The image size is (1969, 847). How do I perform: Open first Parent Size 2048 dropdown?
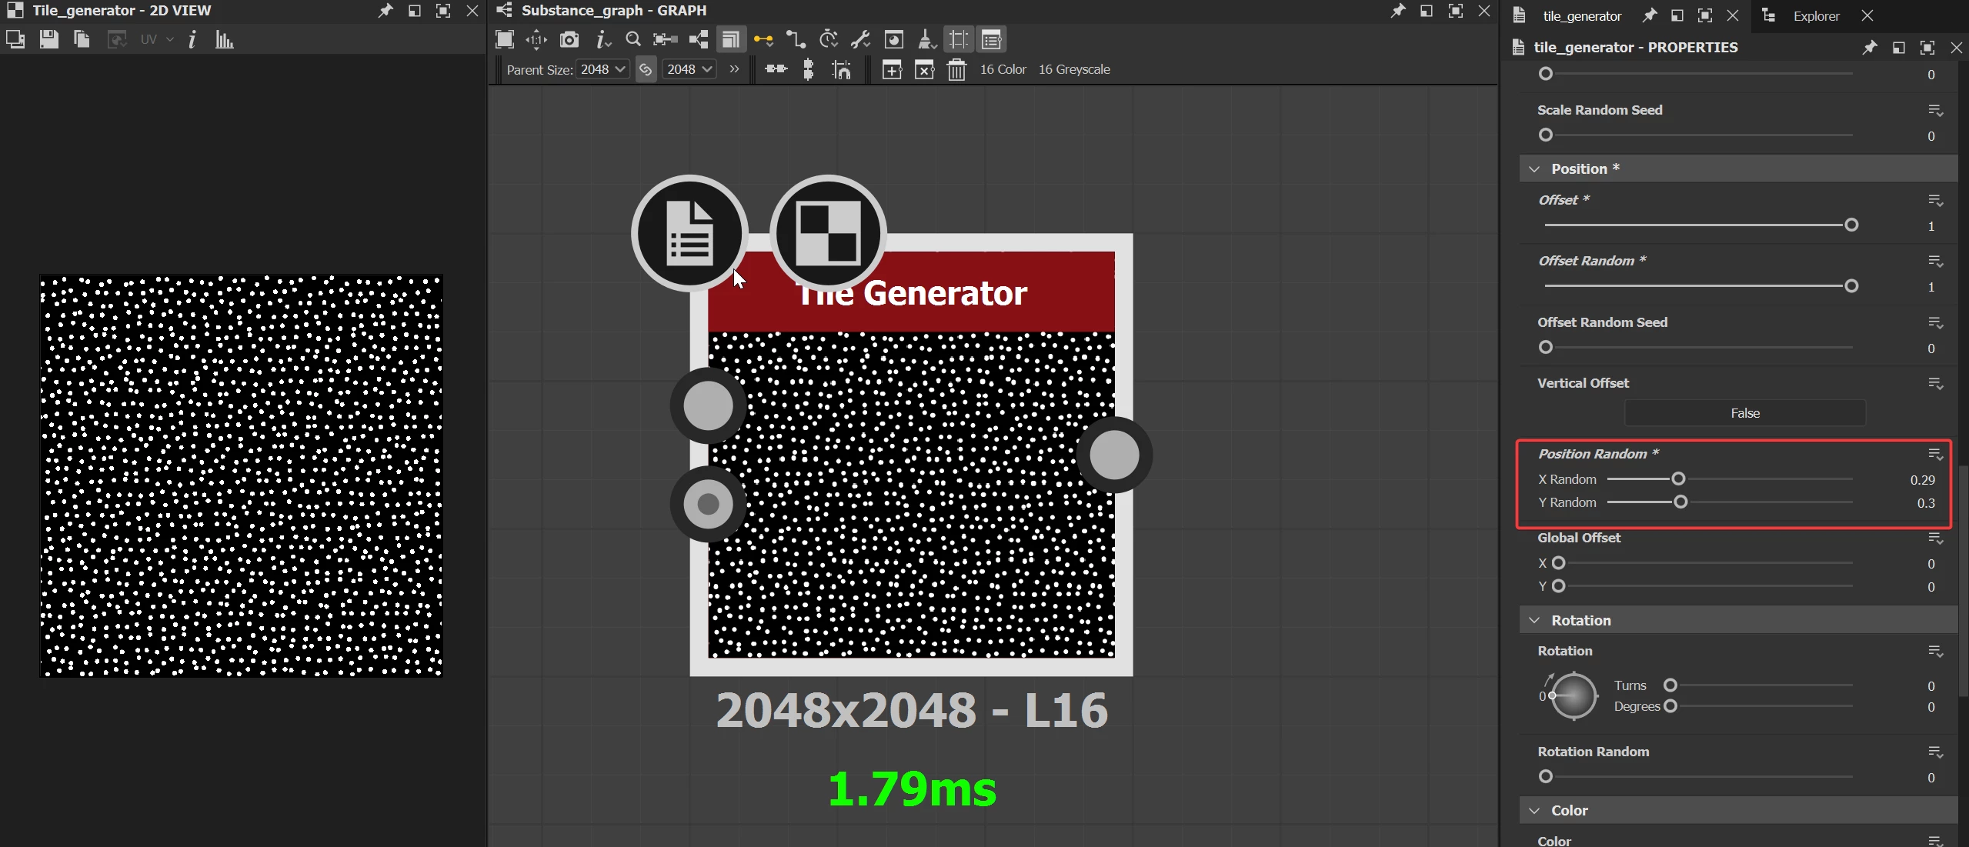(602, 69)
